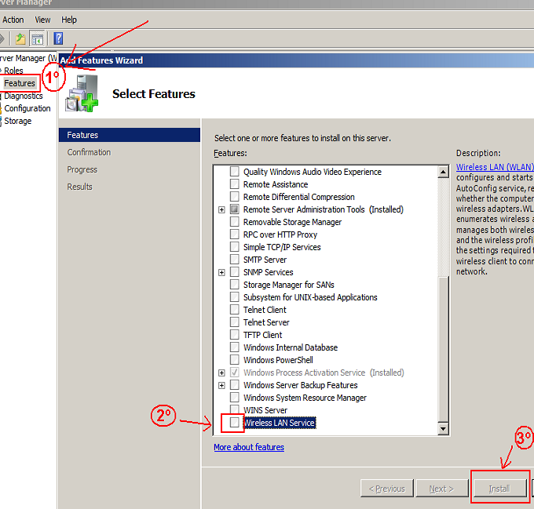This screenshot has height=509, width=534.
Task: Select Diagnostics in the Server Manager tree
Action: [24, 96]
